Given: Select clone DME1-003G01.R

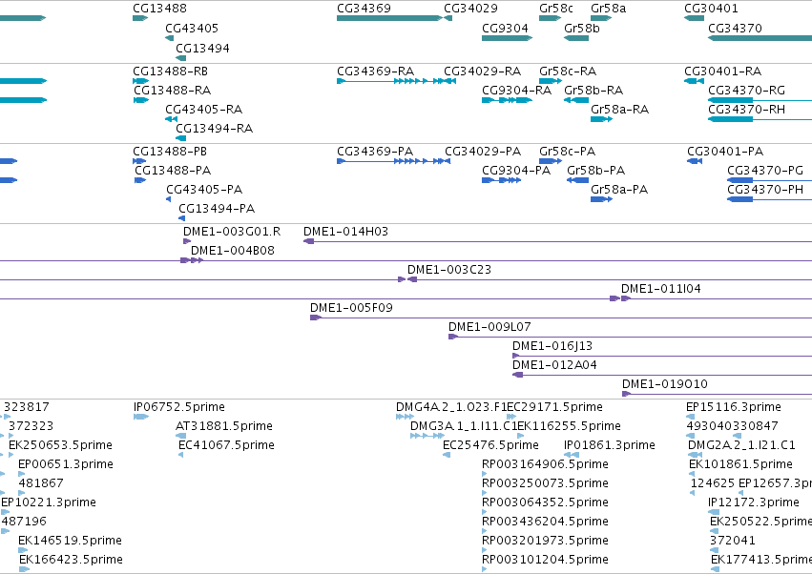Looking at the screenshot, I should [x=232, y=232].
